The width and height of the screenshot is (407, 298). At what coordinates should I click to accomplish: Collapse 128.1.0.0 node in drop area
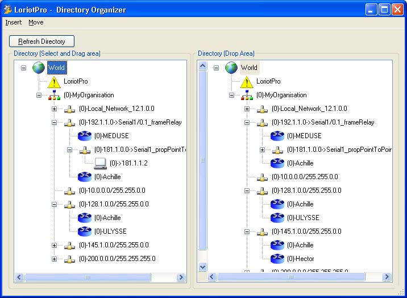tap(247, 191)
